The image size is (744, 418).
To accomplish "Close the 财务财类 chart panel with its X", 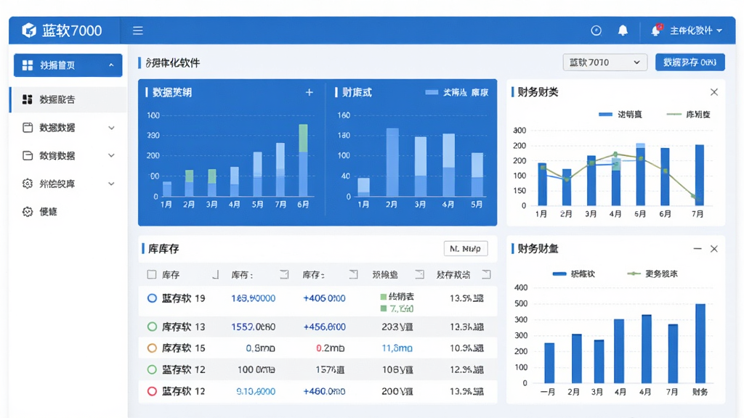I will click(x=713, y=92).
